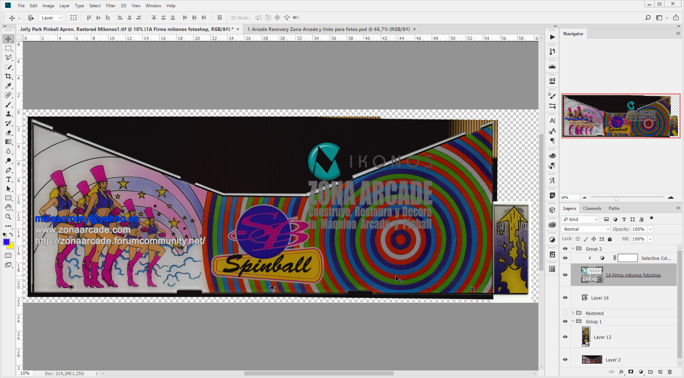This screenshot has height=378, width=684.
Task: Select the Zoom tool
Action: (9, 216)
